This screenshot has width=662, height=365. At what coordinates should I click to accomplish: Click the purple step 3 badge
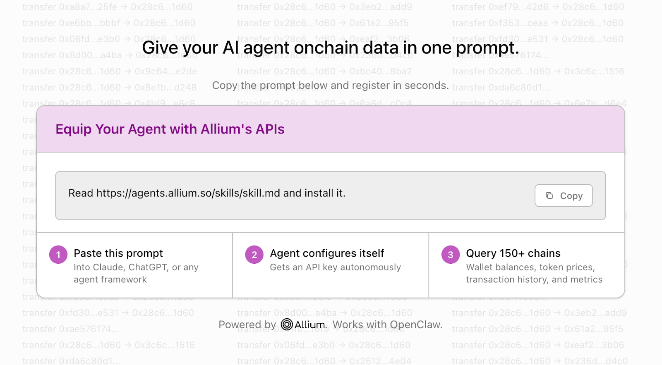click(450, 255)
